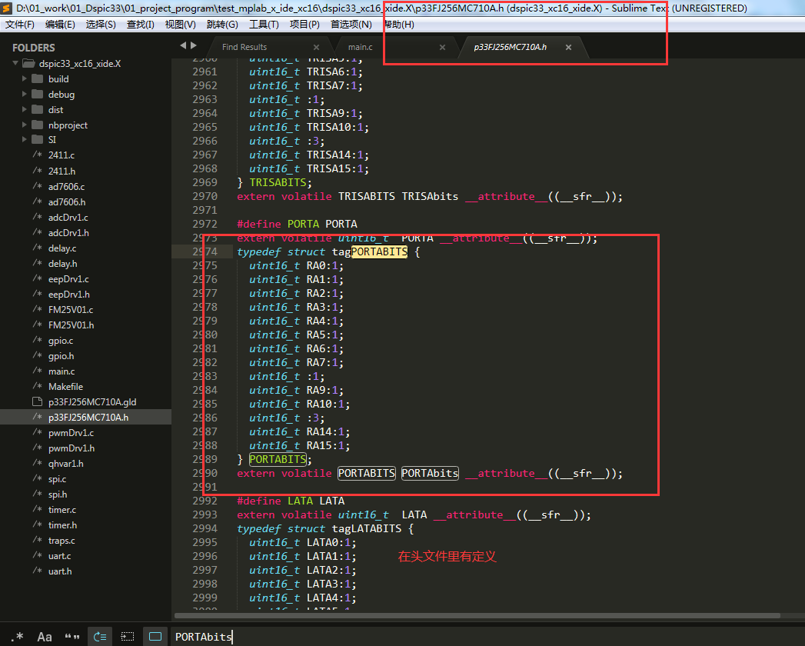Image resolution: width=805 pixels, height=646 pixels.
Task: Close the p33FJ256MC710A.h tab
Action: [568, 48]
